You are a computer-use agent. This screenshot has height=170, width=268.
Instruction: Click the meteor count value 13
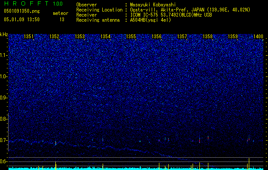[62, 20]
